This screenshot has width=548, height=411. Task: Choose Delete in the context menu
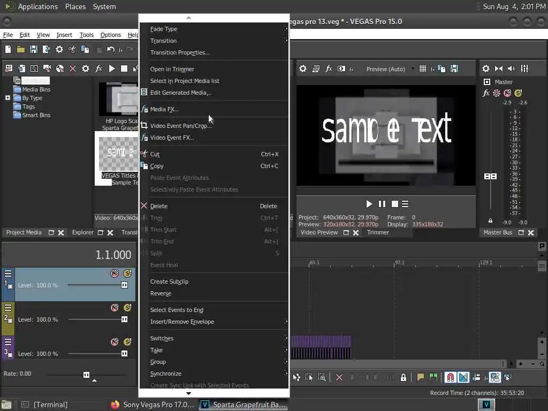coord(214,206)
